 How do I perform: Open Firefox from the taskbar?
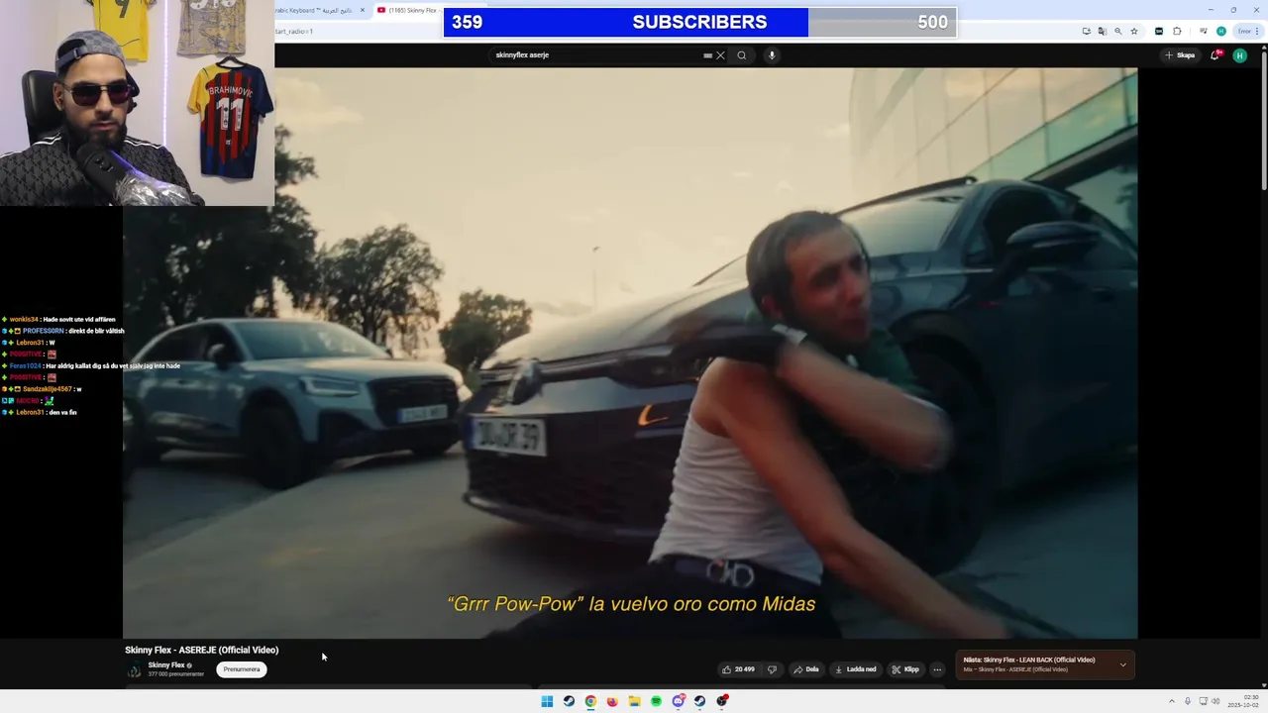coord(612,701)
